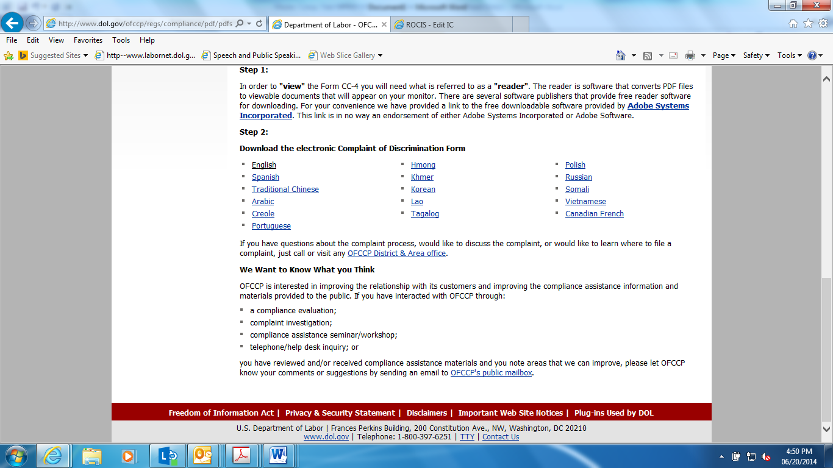Click the Print icon in the command bar
This screenshot has height=468, width=833.
(x=690, y=55)
